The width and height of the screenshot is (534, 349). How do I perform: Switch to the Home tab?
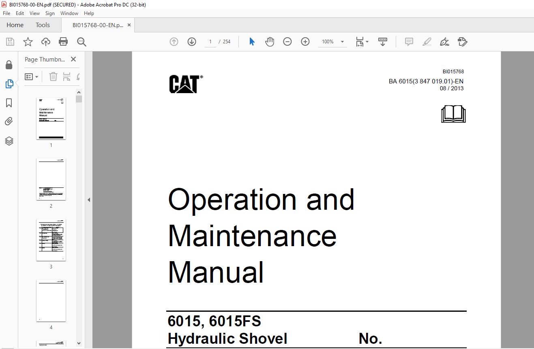click(15, 25)
